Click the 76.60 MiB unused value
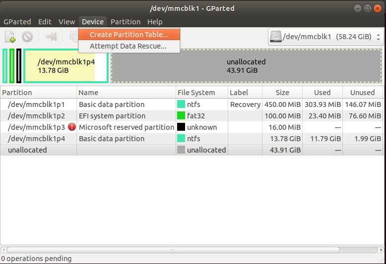 [x=365, y=116]
